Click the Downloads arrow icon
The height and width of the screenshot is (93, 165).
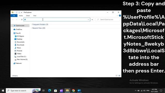pos(15,45)
